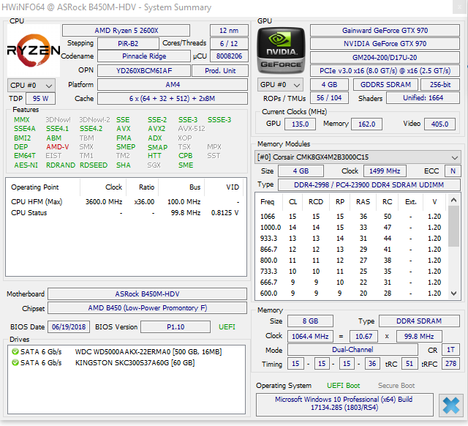The height and width of the screenshot is (426, 468).
Task: Click the GM204-200/D17U-20 field
Action: coord(385,57)
